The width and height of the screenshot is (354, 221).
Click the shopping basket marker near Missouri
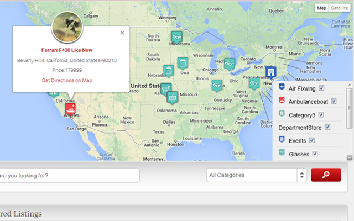coord(173,98)
